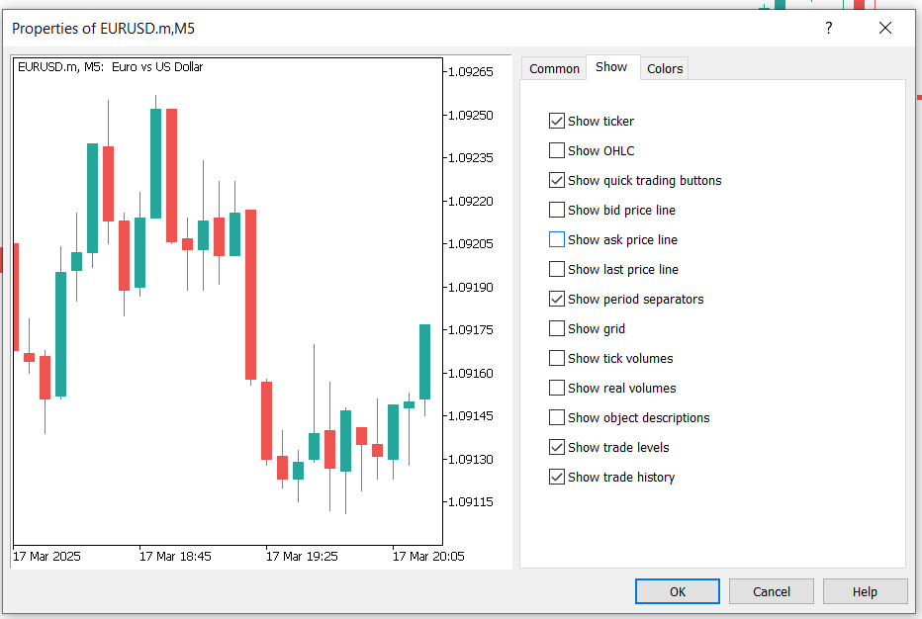Uncheck Show trade history
This screenshot has width=922, height=619.
click(557, 478)
